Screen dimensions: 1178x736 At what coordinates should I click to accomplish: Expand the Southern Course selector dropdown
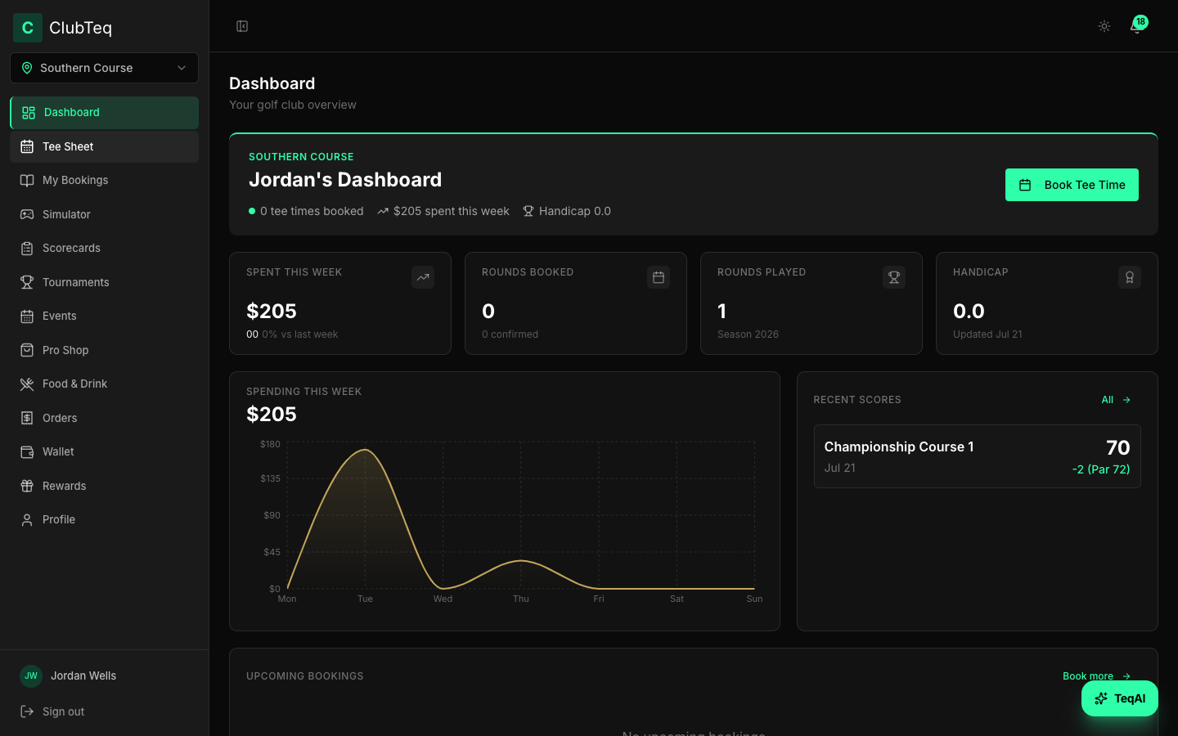tap(104, 68)
